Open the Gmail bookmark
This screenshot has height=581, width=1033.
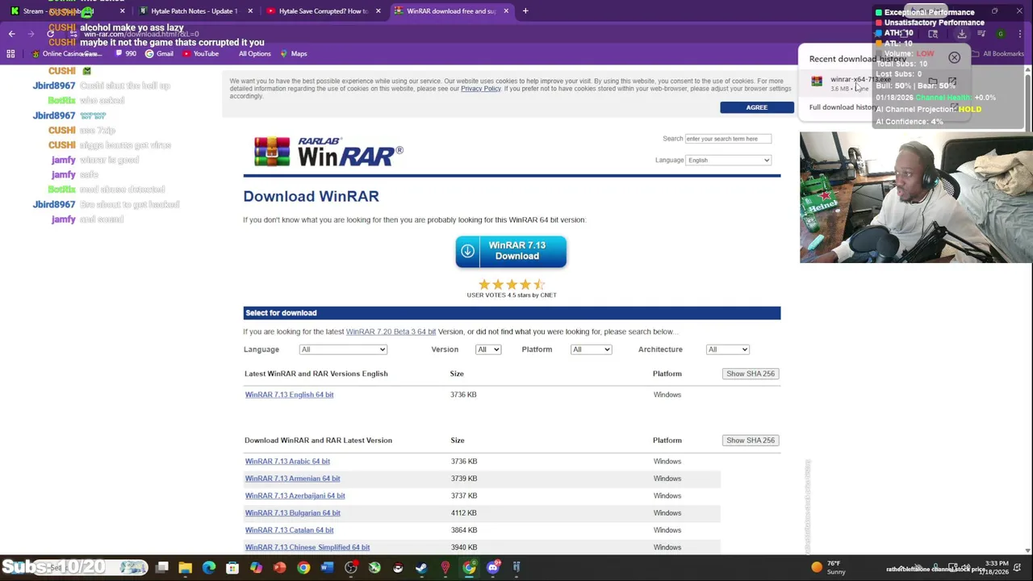point(159,54)
